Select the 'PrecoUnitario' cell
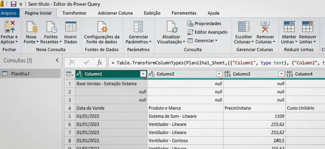Image resolution: width=325 pixels, height=149 pixels. [254, 108]
